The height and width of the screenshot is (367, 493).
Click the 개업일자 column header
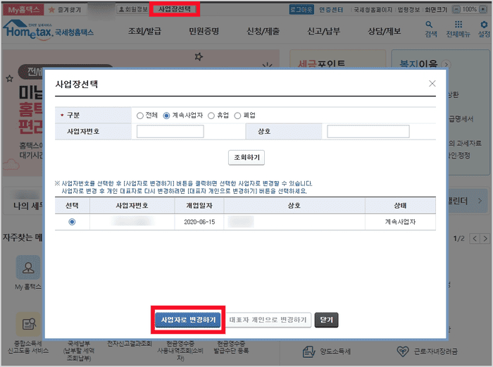coord(199,206)
